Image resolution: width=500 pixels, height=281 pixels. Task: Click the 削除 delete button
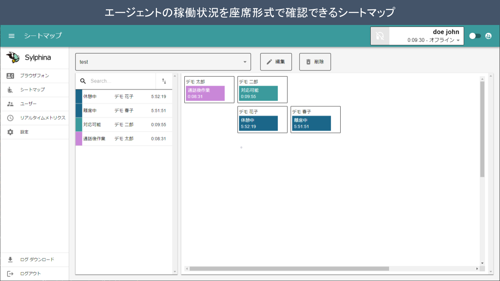point(315,62)
